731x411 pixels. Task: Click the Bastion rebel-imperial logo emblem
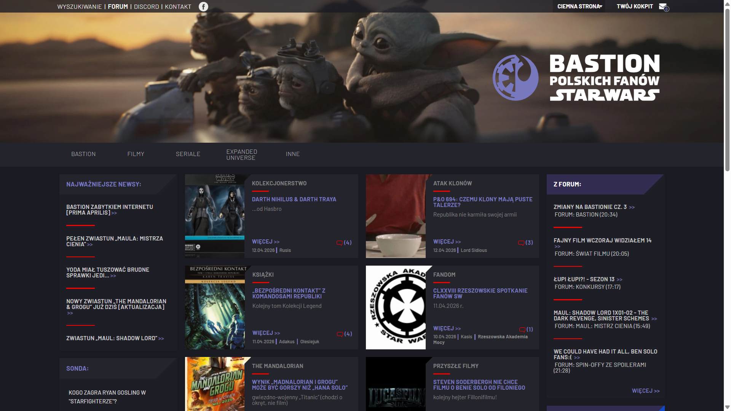coord(516,78)
